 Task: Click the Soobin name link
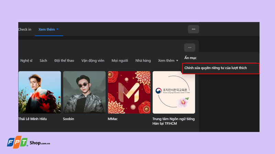tap(68, 119)
